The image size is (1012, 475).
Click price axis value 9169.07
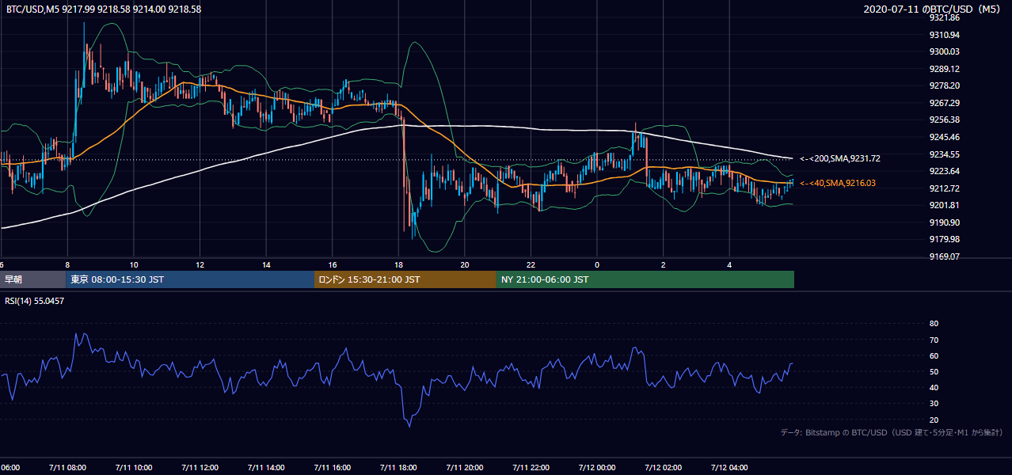tap(944, 256)
